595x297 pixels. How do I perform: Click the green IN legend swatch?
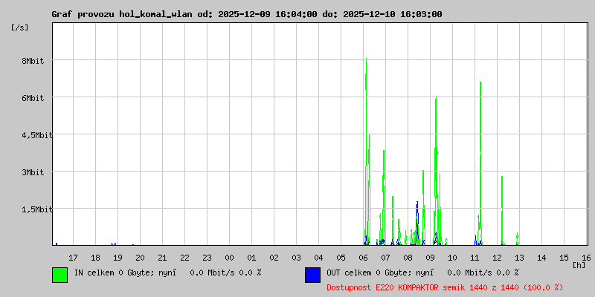(x=60, y=275)
